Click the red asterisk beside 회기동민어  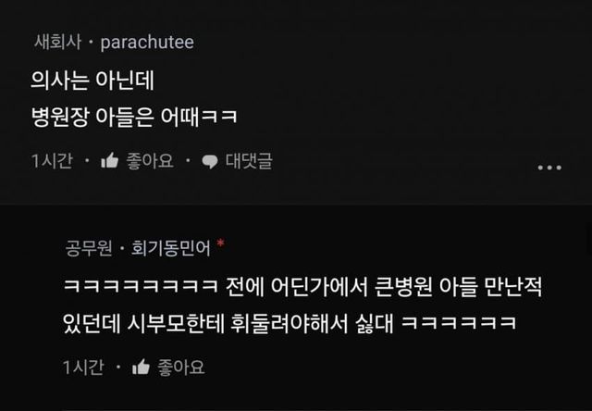[x=220, y=243]
